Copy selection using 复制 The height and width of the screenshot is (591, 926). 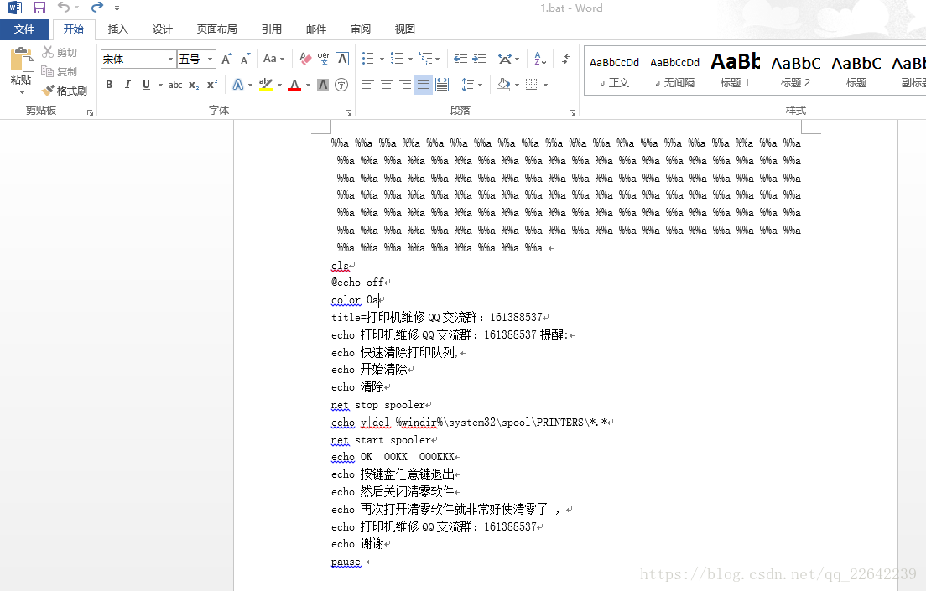pyautogui.click(x=60, y=71)
